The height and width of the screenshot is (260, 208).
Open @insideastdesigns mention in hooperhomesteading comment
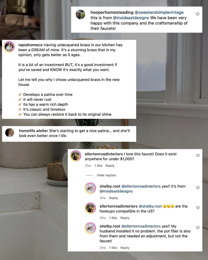tap(131, 18)
